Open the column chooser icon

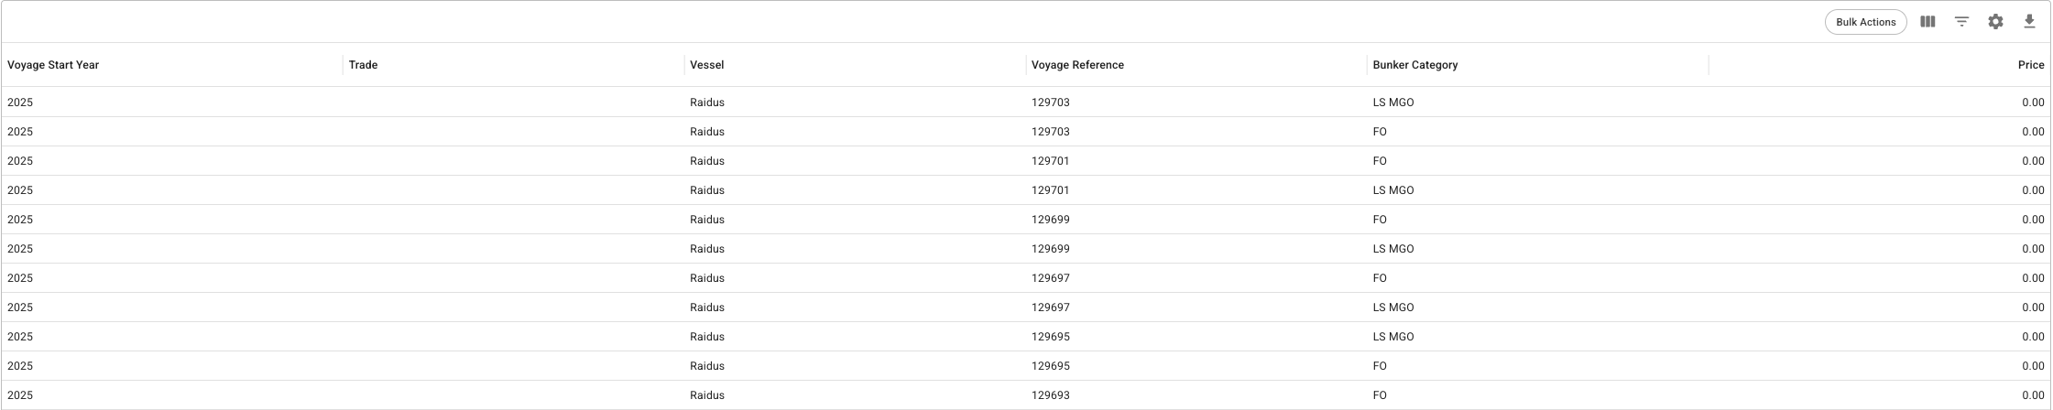[x=1927, y=22]
